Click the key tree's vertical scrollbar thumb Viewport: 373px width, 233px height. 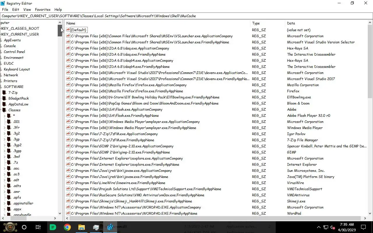click(x=60, y=31)
